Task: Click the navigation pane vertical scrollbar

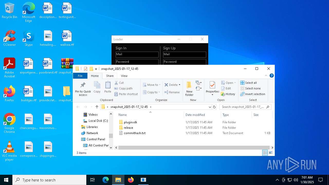Action: pyautogui.click(x=111, y=136)
